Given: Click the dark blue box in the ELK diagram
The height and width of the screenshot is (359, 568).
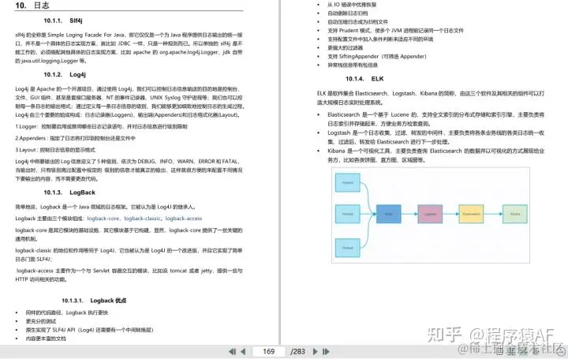Looking at the screenshot, I should pos(389,214).
